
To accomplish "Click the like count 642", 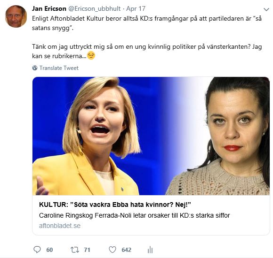I will coord(127,250).
